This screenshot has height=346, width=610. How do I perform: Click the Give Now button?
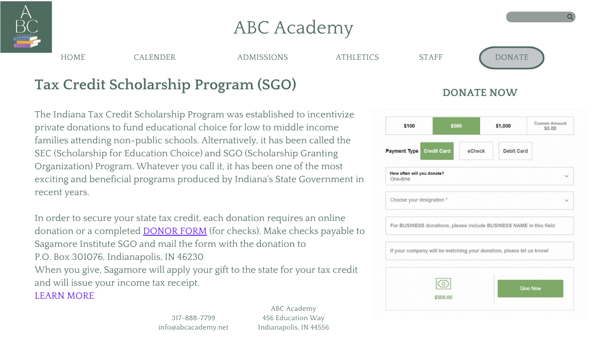click(531, 288)
